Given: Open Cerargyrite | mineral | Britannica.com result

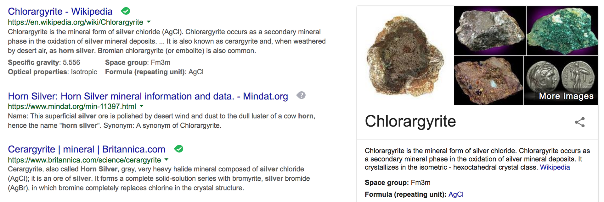Looking at the screenshot, I should (87, 149).
